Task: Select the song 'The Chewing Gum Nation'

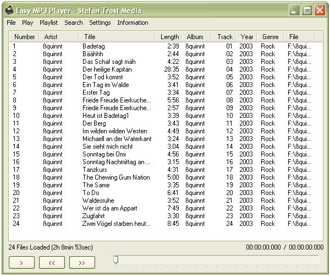Action: pos(116,177)
